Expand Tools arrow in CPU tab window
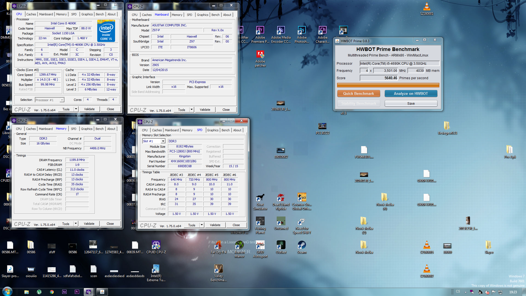Viewport: 526px width, 296px height. 76,109
